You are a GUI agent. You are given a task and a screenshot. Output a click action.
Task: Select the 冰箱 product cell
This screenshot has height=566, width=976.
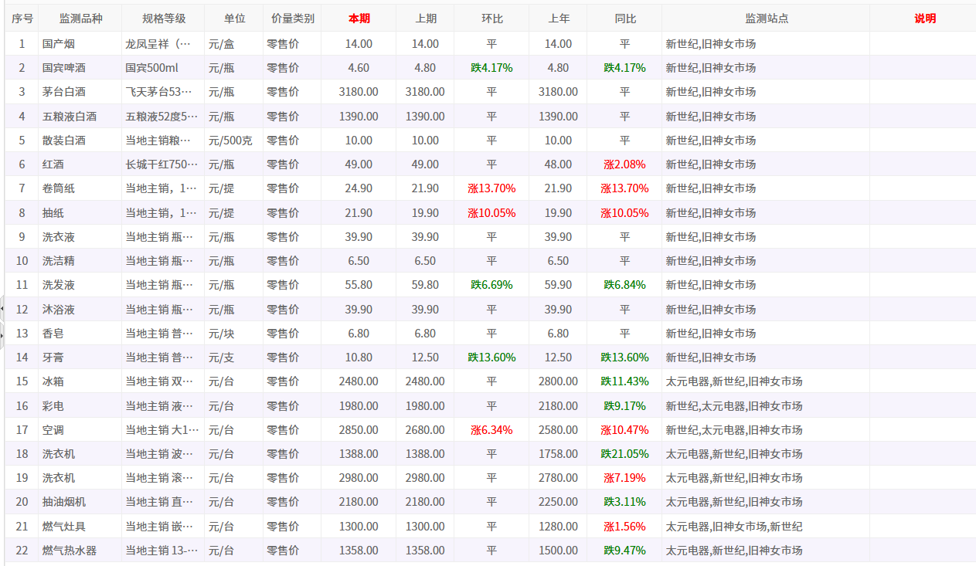click(80, 381)
